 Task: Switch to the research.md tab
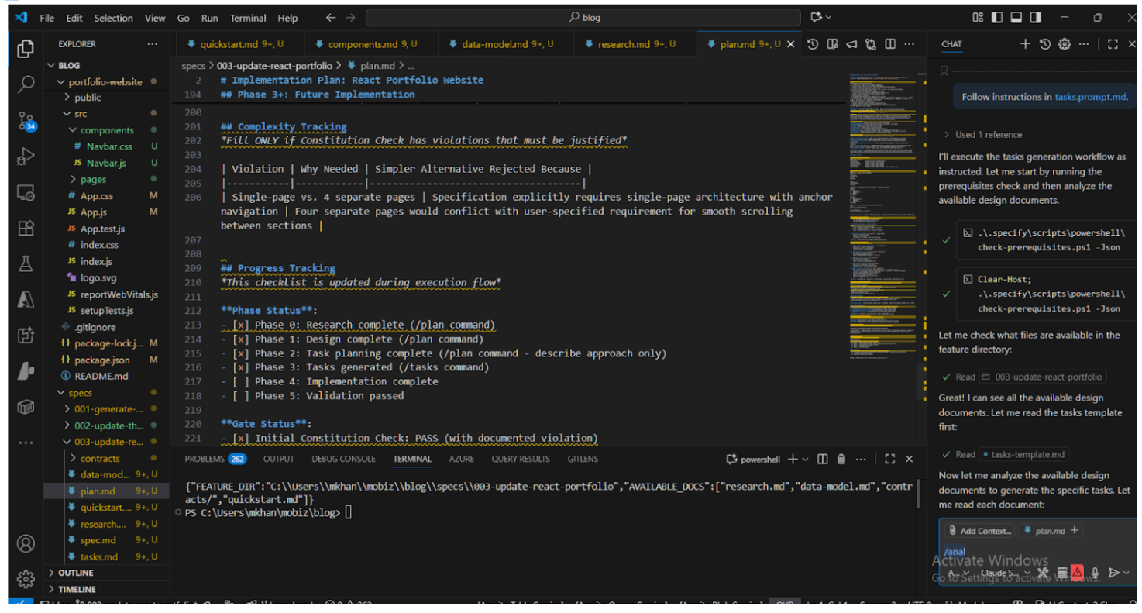point(635,44)
